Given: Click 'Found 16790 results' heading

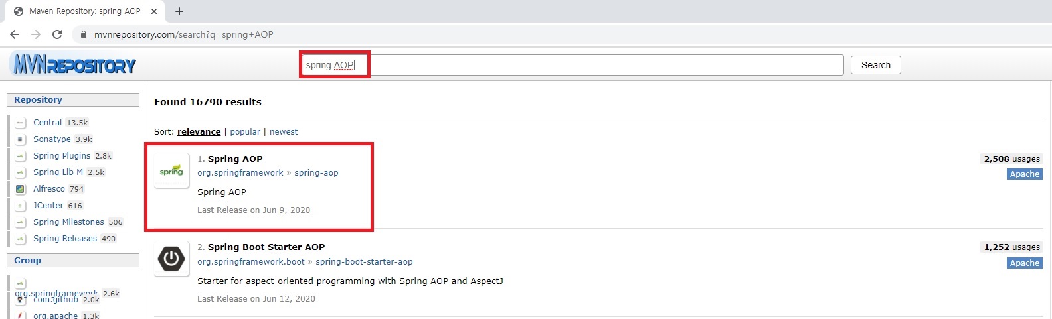Looking at the screenshot, I should click(208, 102).
